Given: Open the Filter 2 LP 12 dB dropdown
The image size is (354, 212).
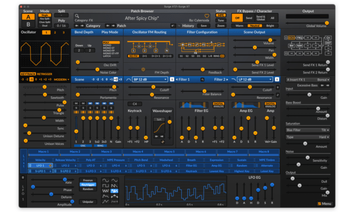Looking at the screenshot, I should tap(255, 79).
